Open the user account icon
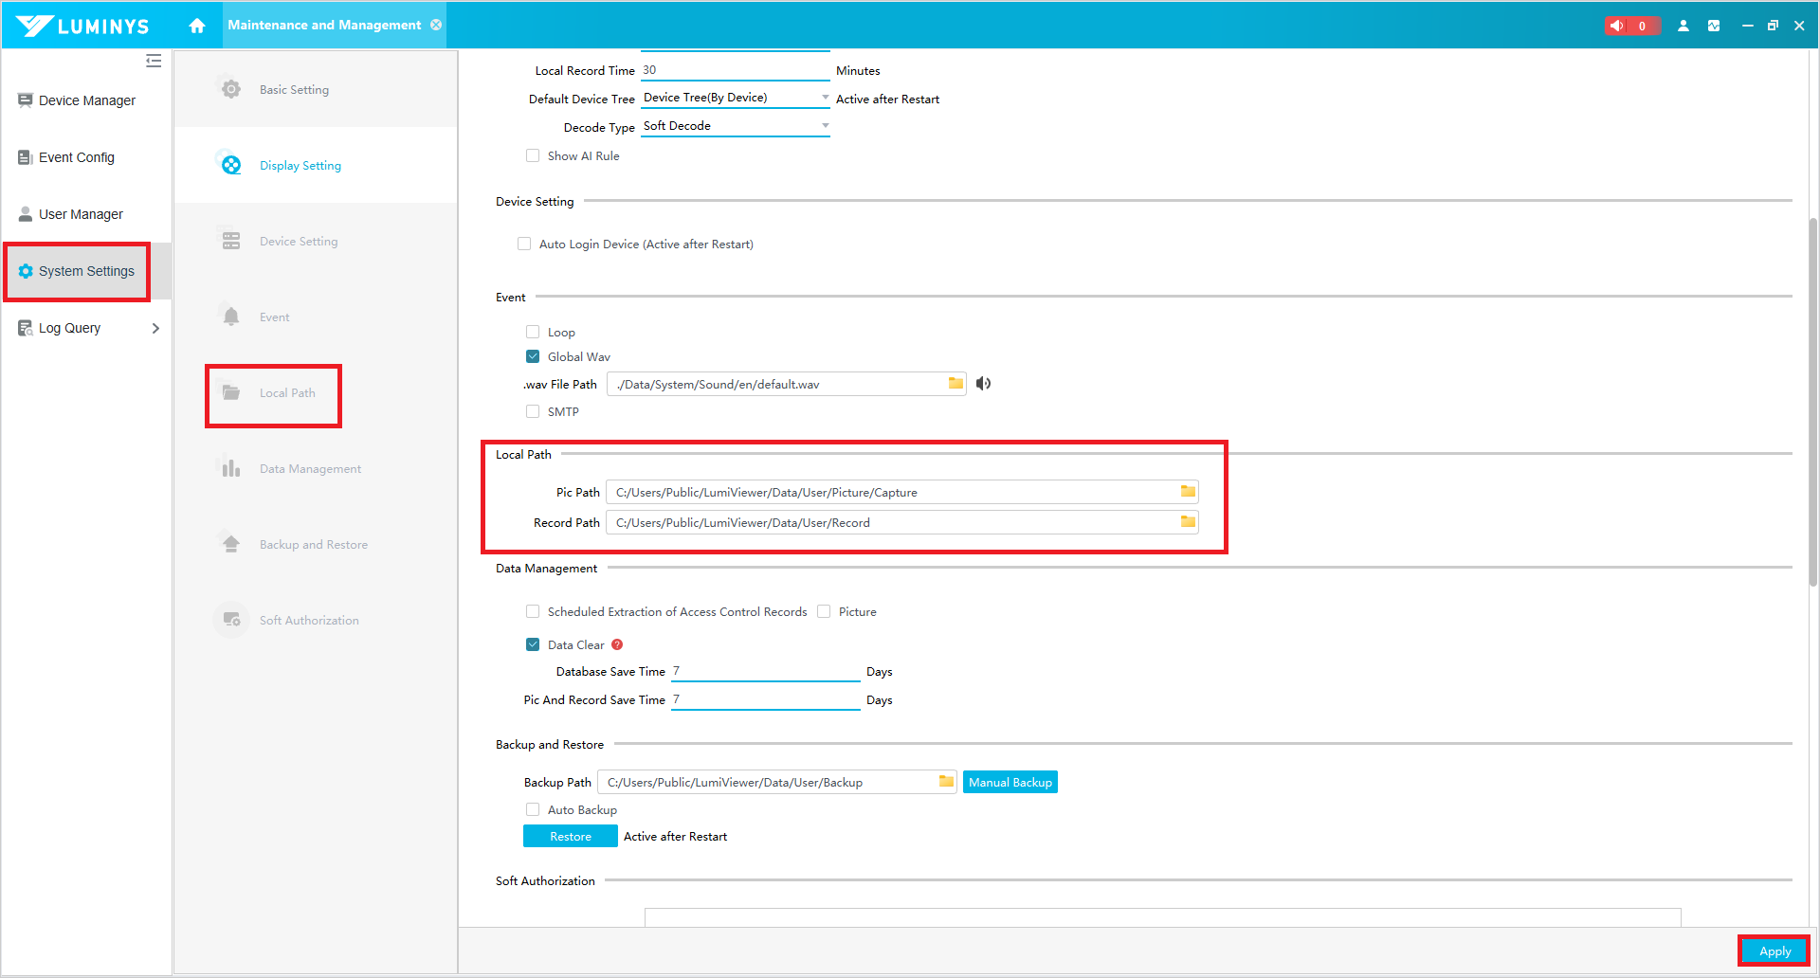 pyautogui.click(x=1683, y=26)
